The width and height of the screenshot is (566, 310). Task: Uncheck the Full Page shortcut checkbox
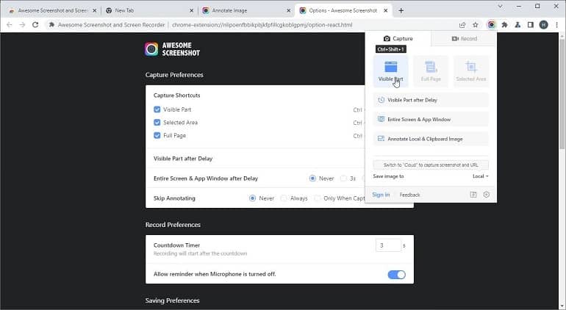pyautogui.click(x=157, y=135)
